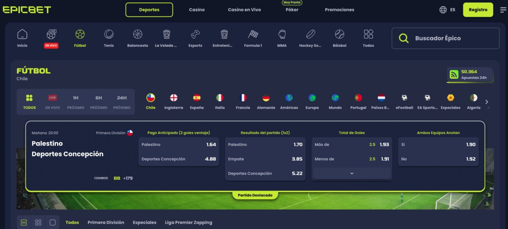Open the Todos sports grid icon
This screenshot has width=508, height=229.
pos(368,38)
